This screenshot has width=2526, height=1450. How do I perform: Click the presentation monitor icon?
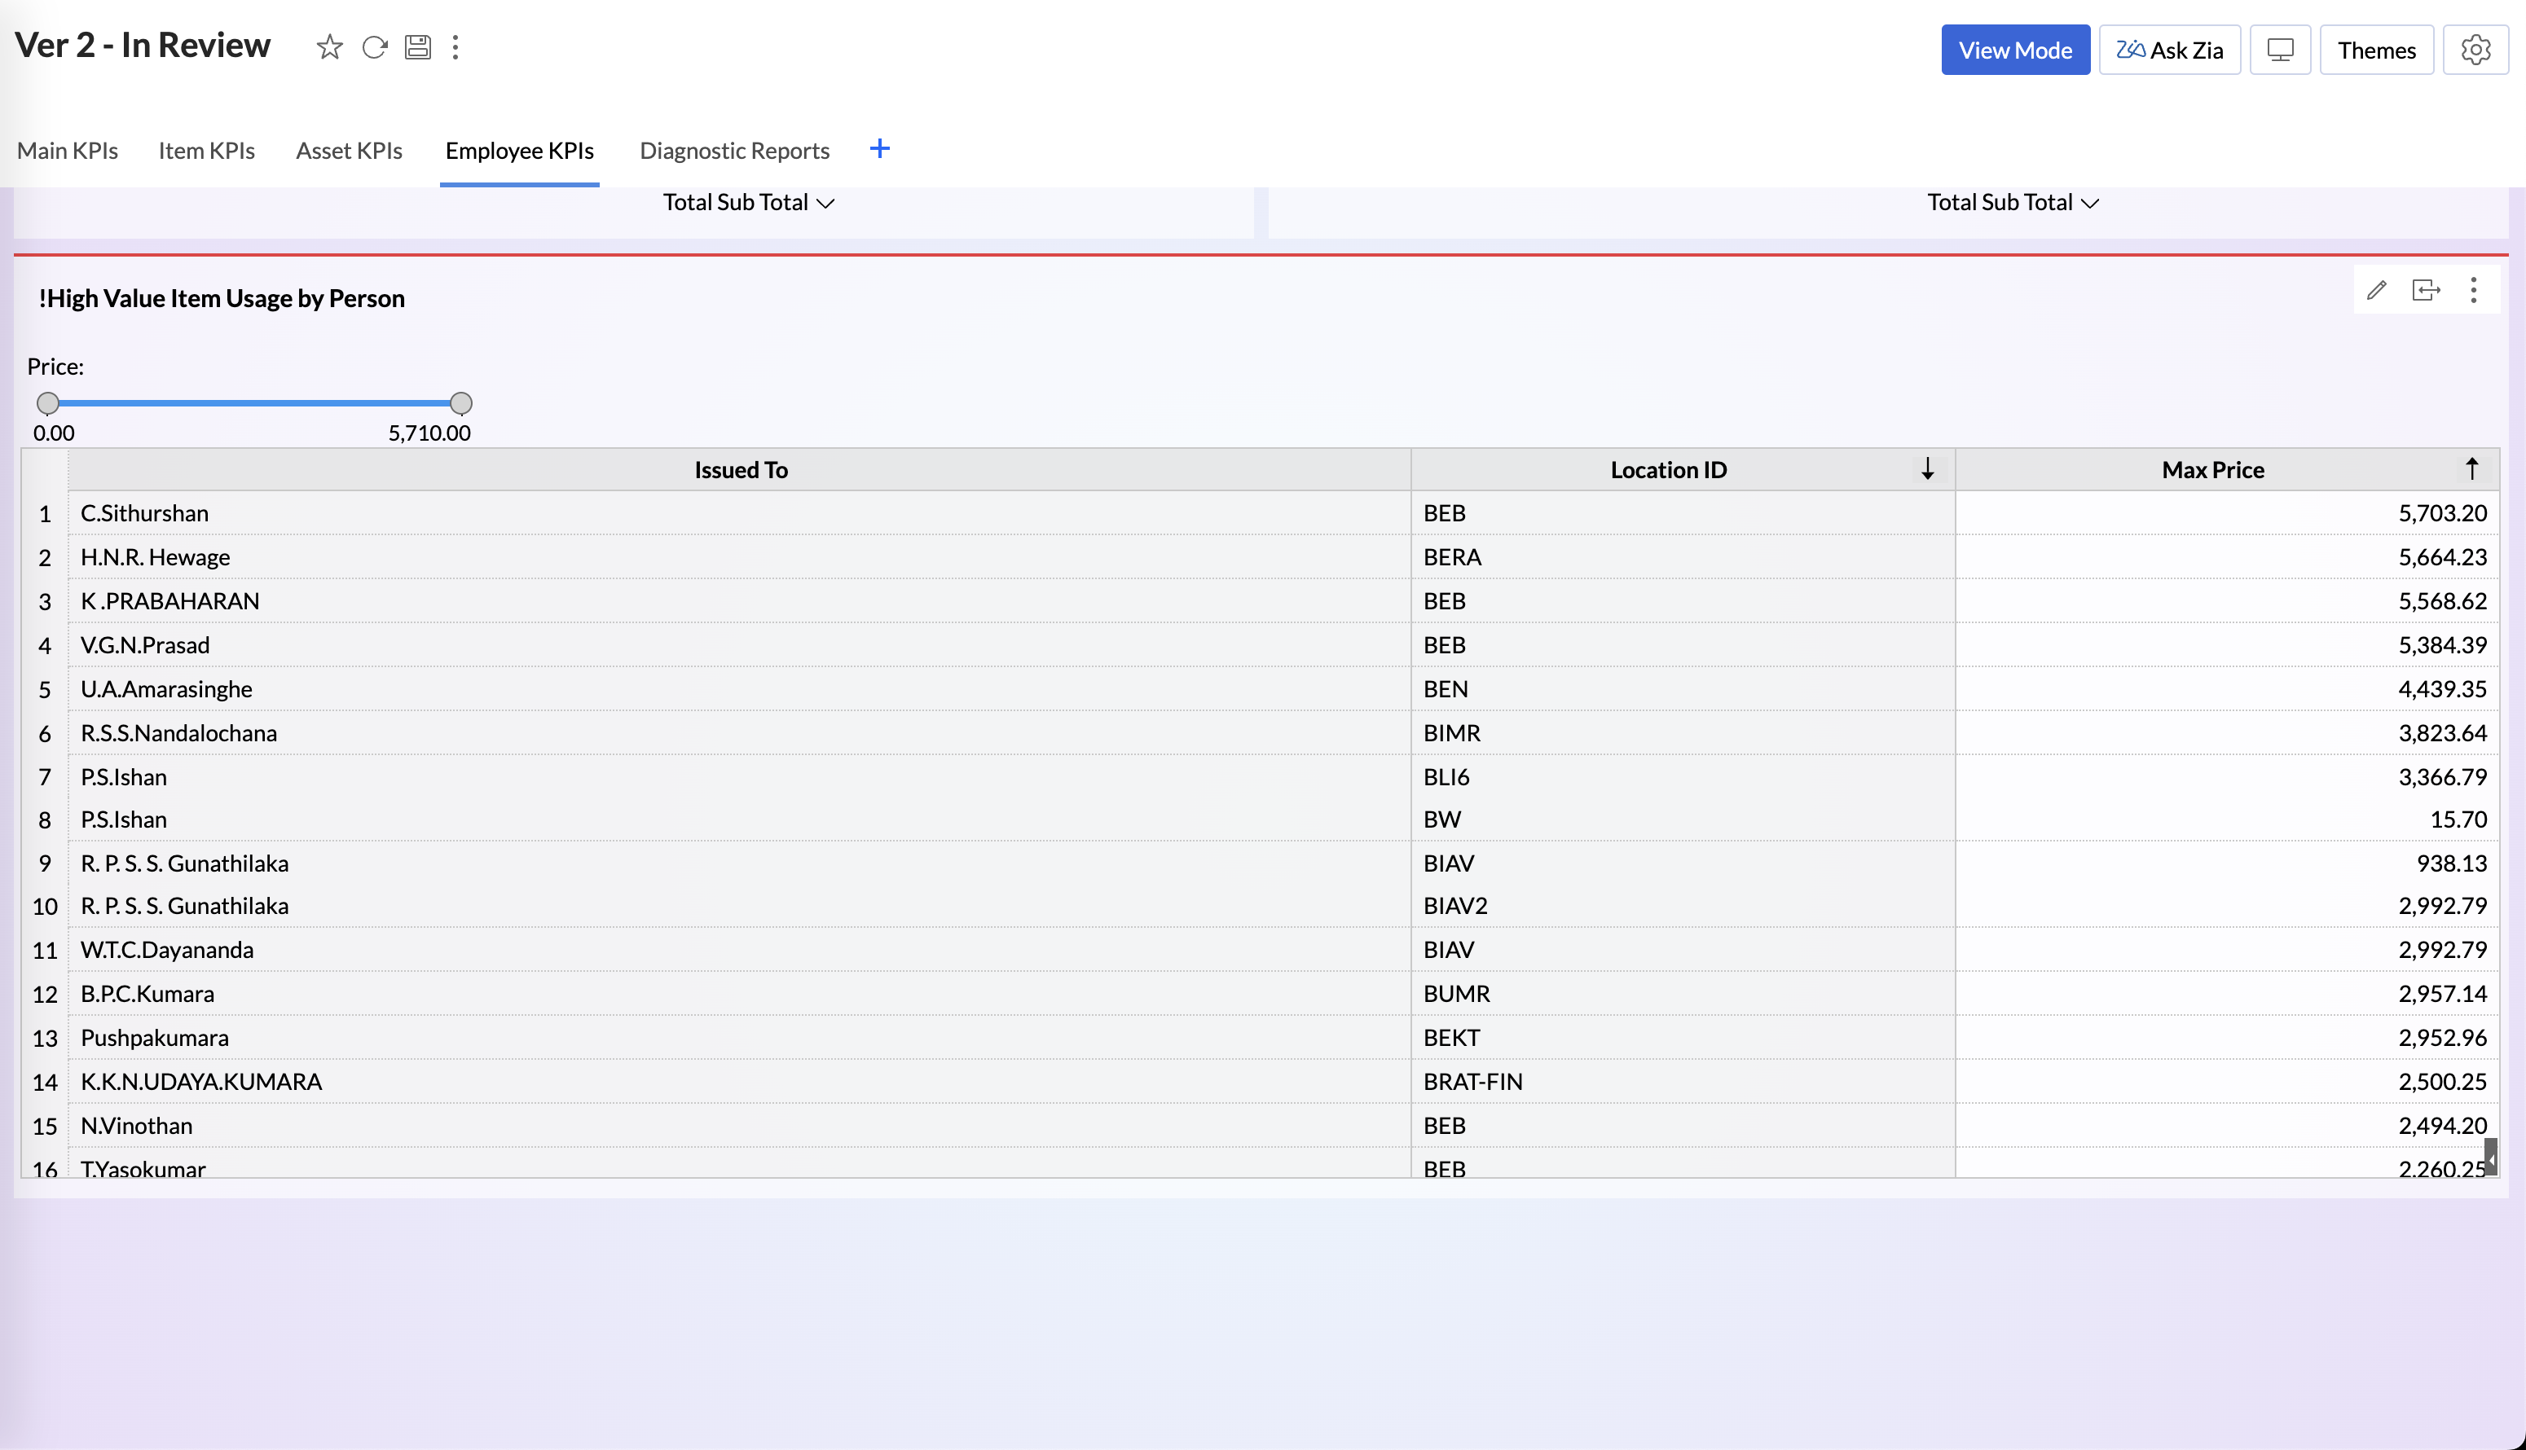click(2280, 50)
